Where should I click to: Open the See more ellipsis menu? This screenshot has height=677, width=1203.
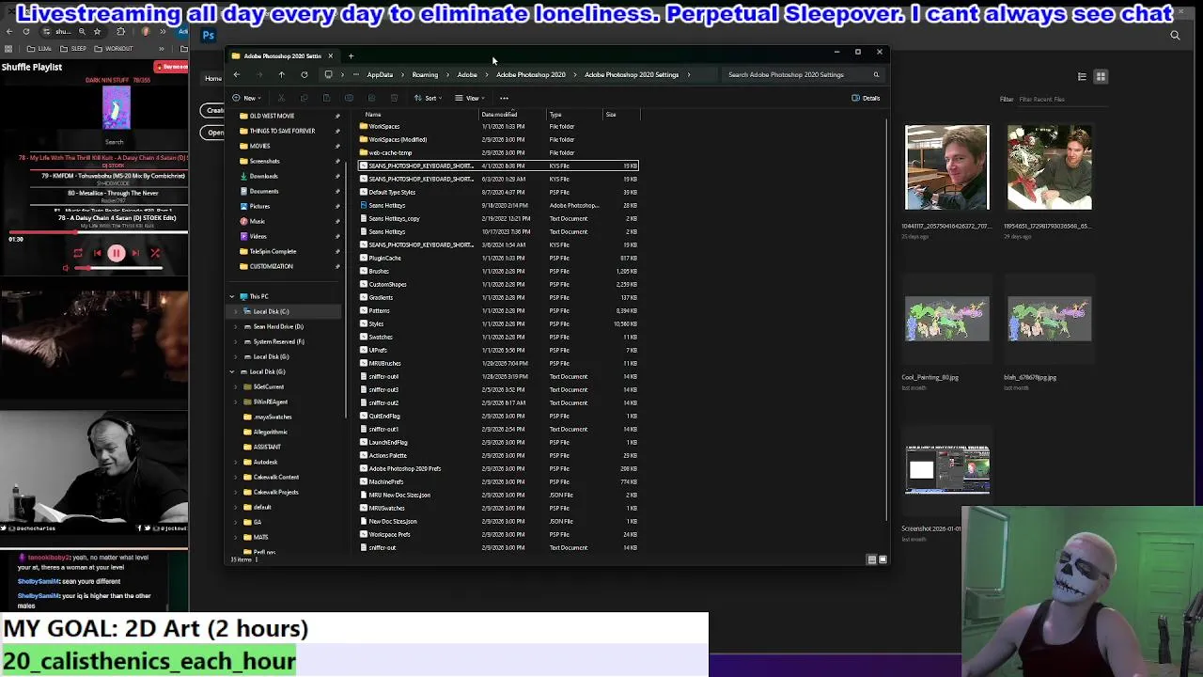coord(504,98)
